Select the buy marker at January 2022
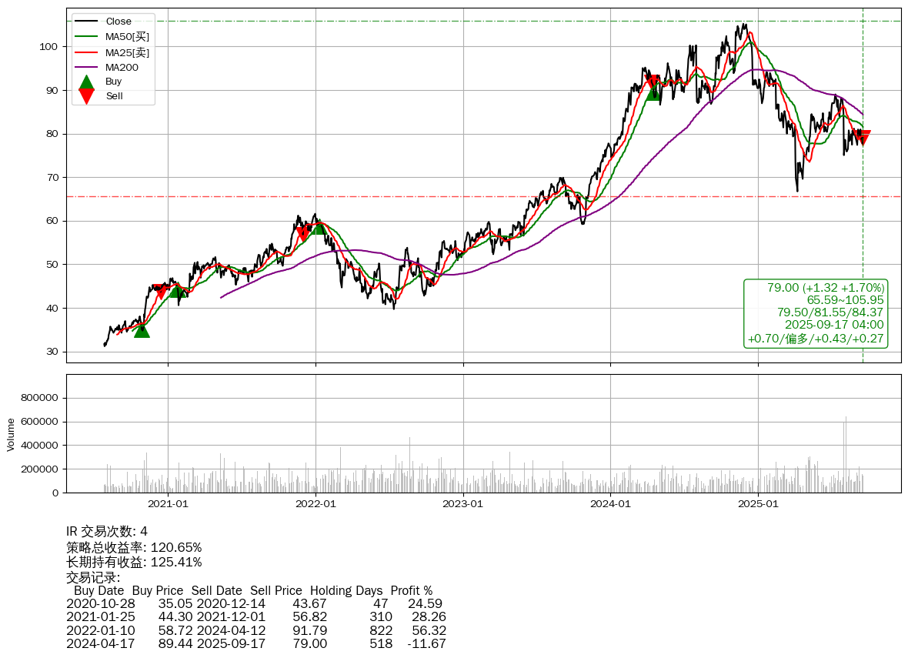Image resolution: width=908 pixels, height=658 pixels. [319, 227]
